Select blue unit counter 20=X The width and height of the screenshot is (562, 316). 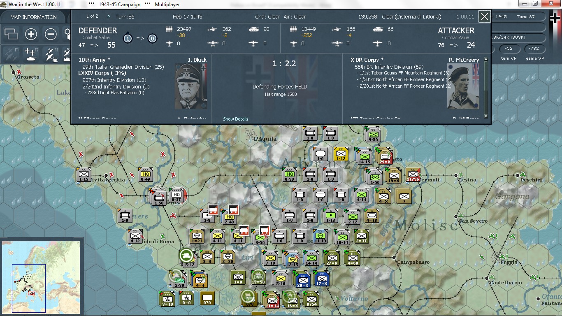coord(303,279)
